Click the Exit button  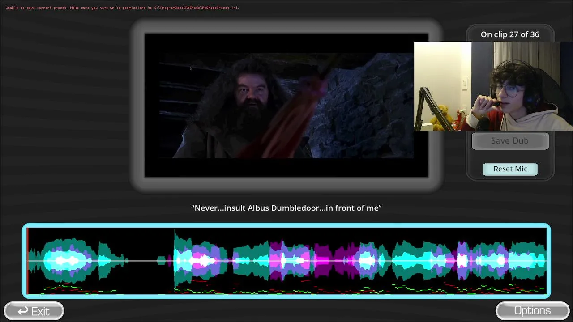click(34, 311)
